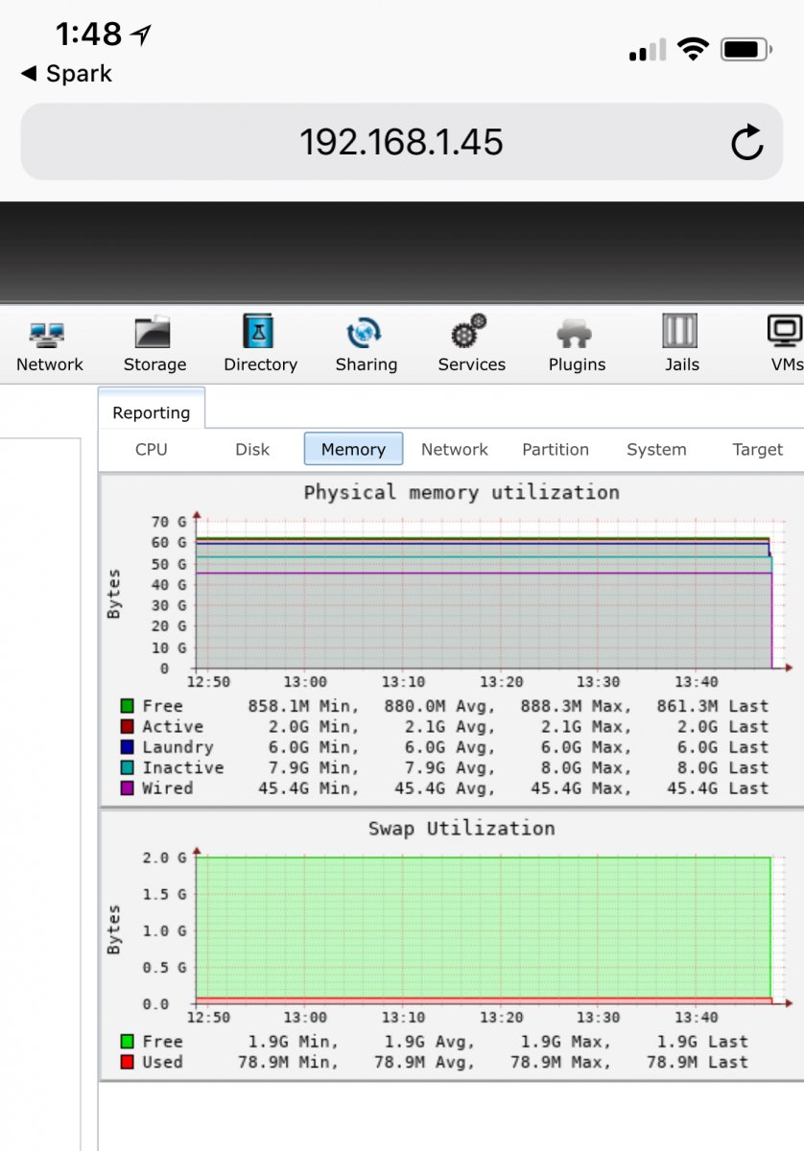Click the red swap Used legend swatch
This screenshot has height=1151, width=804.
[x=127, y=1062]
